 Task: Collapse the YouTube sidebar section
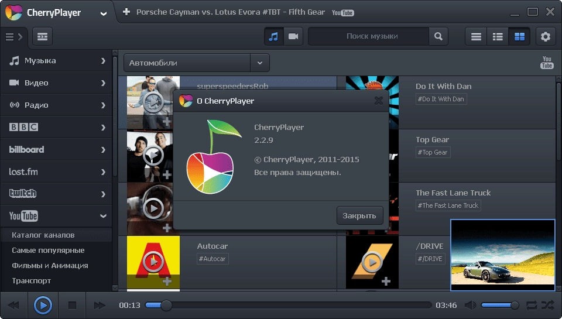(x=56, y=216)
